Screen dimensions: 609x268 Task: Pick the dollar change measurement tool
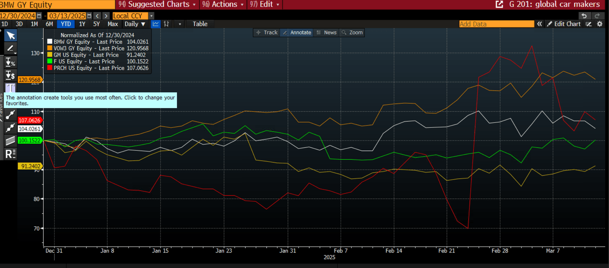pyautogui.click(x=10, y=75)
